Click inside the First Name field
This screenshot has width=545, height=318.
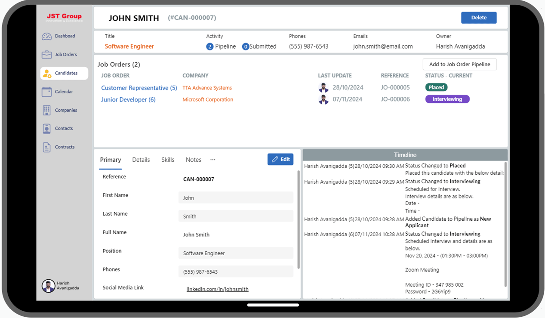[x=236, y=198]
